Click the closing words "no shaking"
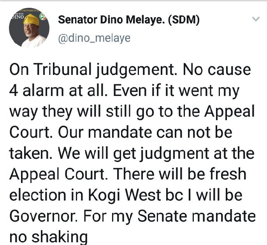This screenshot has height=245, width=267. [x=47, y=237]
